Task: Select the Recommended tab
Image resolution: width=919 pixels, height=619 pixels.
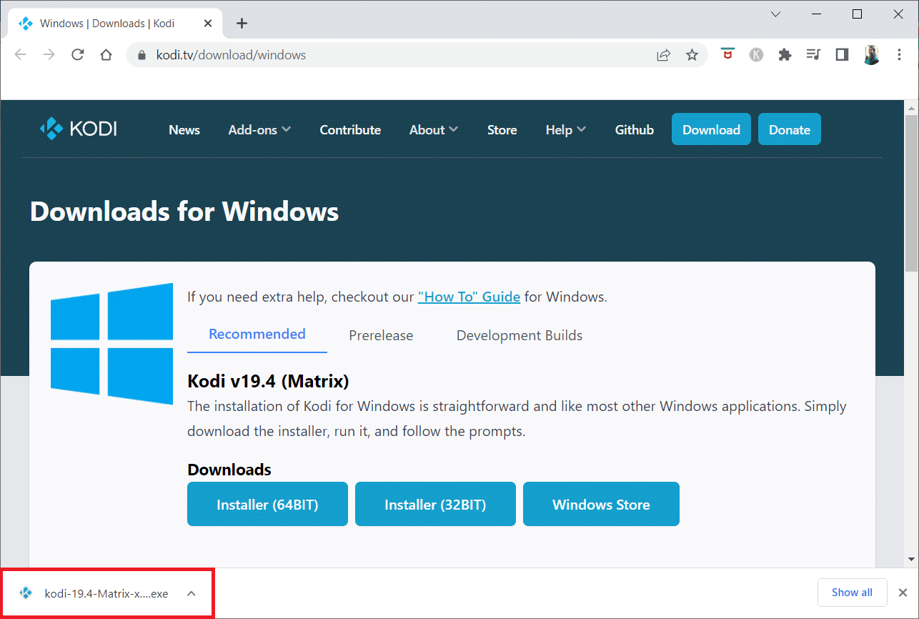Action: (x=257, y=335)
